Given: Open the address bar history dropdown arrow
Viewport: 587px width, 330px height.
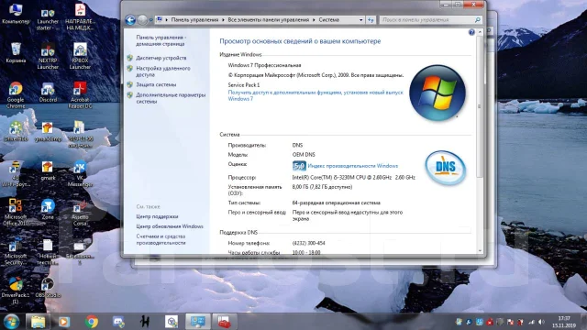Looking at the screenshot, I should coord(360,20).
